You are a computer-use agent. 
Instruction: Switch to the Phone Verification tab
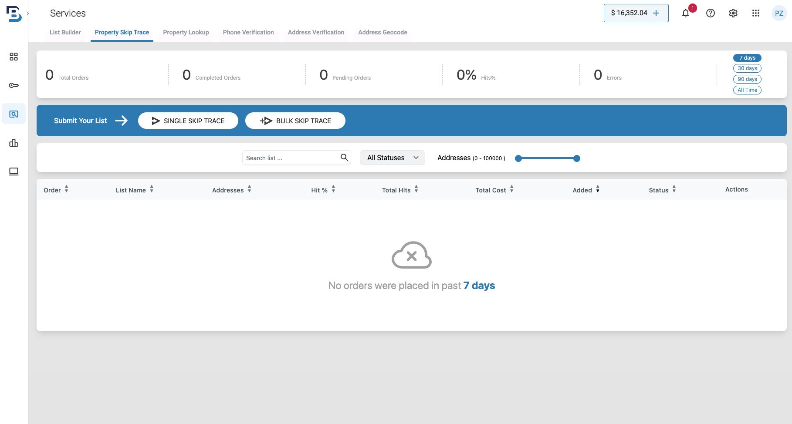click(248, 32)
